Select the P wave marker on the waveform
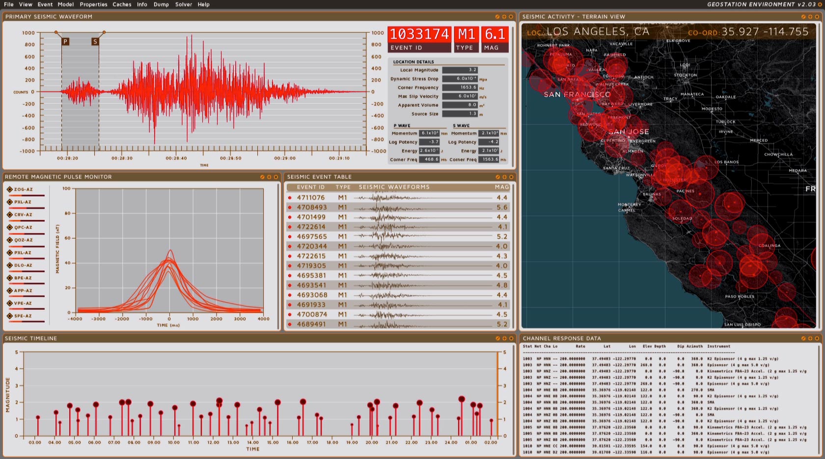This screenshot has width=825, height=459. click(65, 42)
